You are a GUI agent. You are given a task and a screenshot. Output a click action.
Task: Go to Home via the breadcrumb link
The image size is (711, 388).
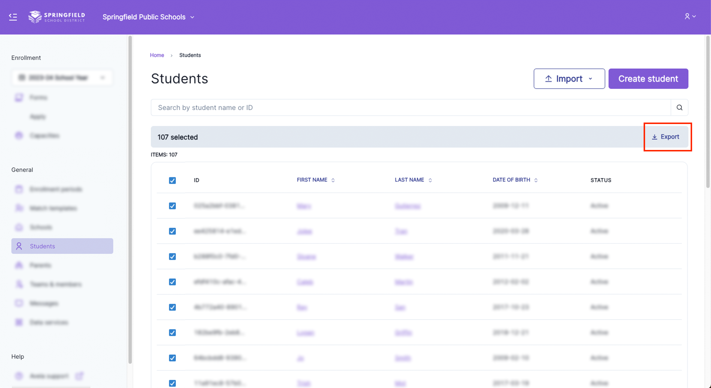coord(157,55)
